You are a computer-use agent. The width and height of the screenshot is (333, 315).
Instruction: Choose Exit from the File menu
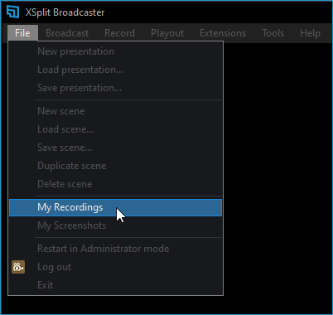click(x=115, y=285)
